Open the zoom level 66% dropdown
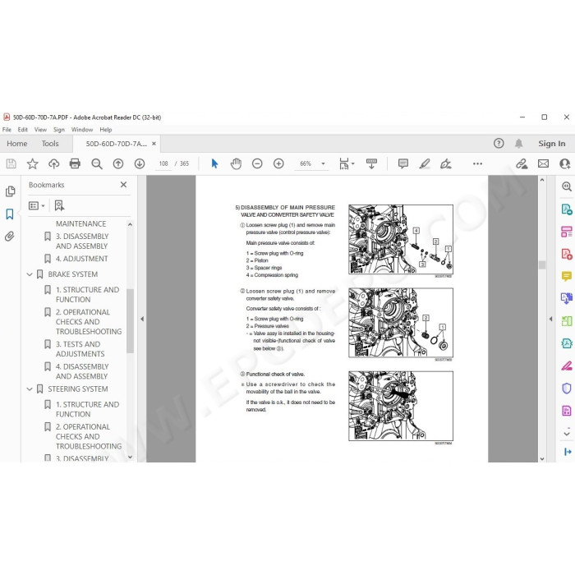 click(x=323, y=163)
